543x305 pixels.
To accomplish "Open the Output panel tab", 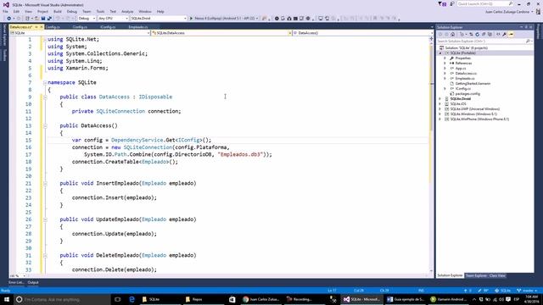I will [33, 282].
